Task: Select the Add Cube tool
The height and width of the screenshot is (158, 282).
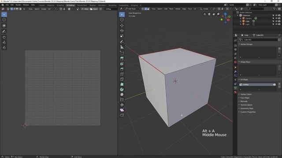Action: (122, 53)
